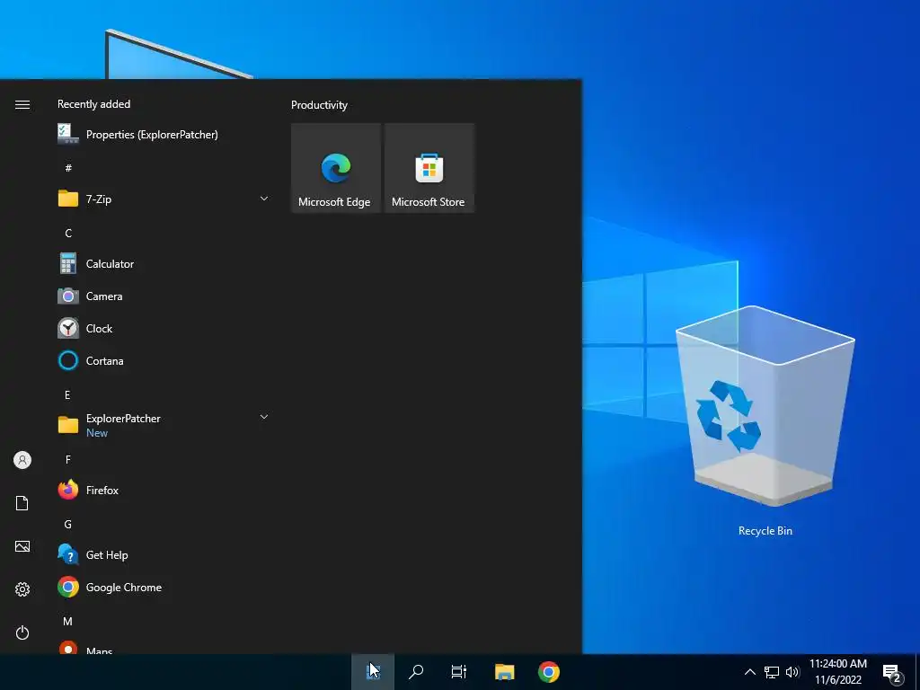Open the ExplorerPatcher folder entry

click(x=164, y=425)
